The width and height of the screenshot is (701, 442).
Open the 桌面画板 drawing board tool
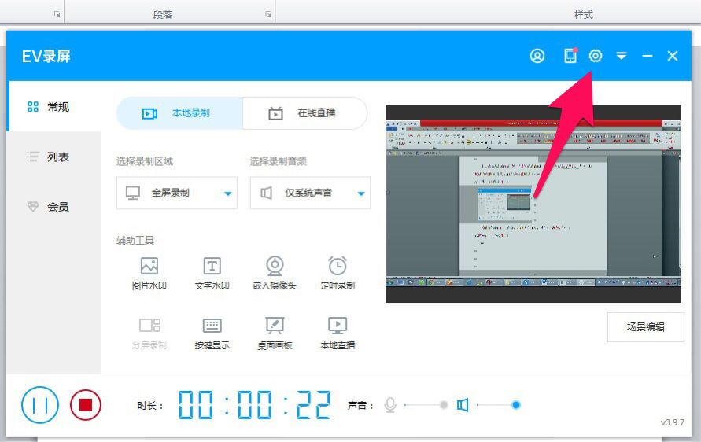[275, 333]
